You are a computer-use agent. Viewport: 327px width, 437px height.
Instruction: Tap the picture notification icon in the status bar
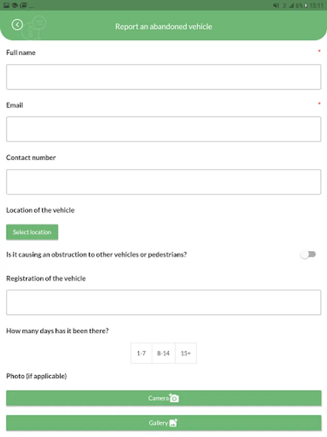click(x=7, y=5)
